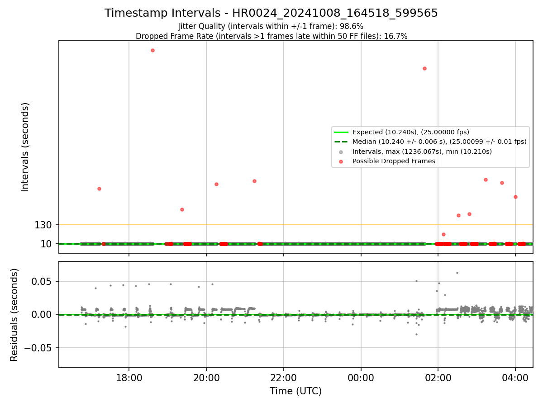Screen dimensions: 543x407
Task: Click the gray dot marker in legend
Action: (341, 151)
